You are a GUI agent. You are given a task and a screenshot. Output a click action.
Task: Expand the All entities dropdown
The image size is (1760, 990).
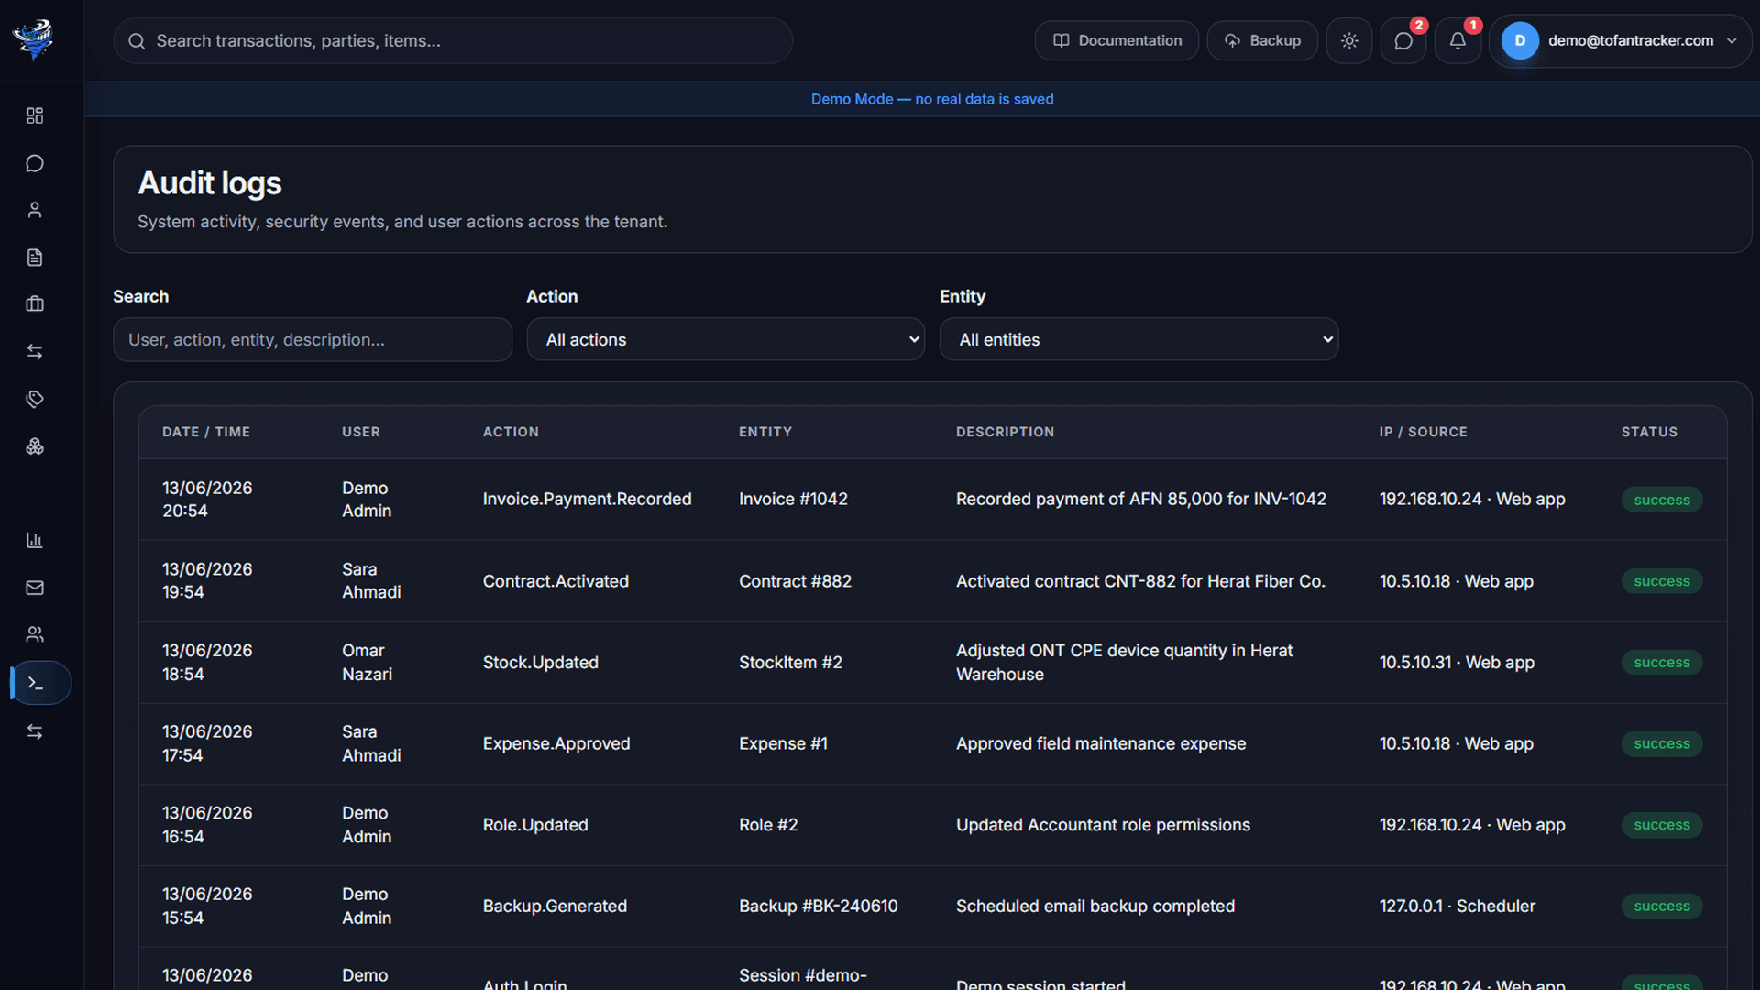pos(1138,339)
